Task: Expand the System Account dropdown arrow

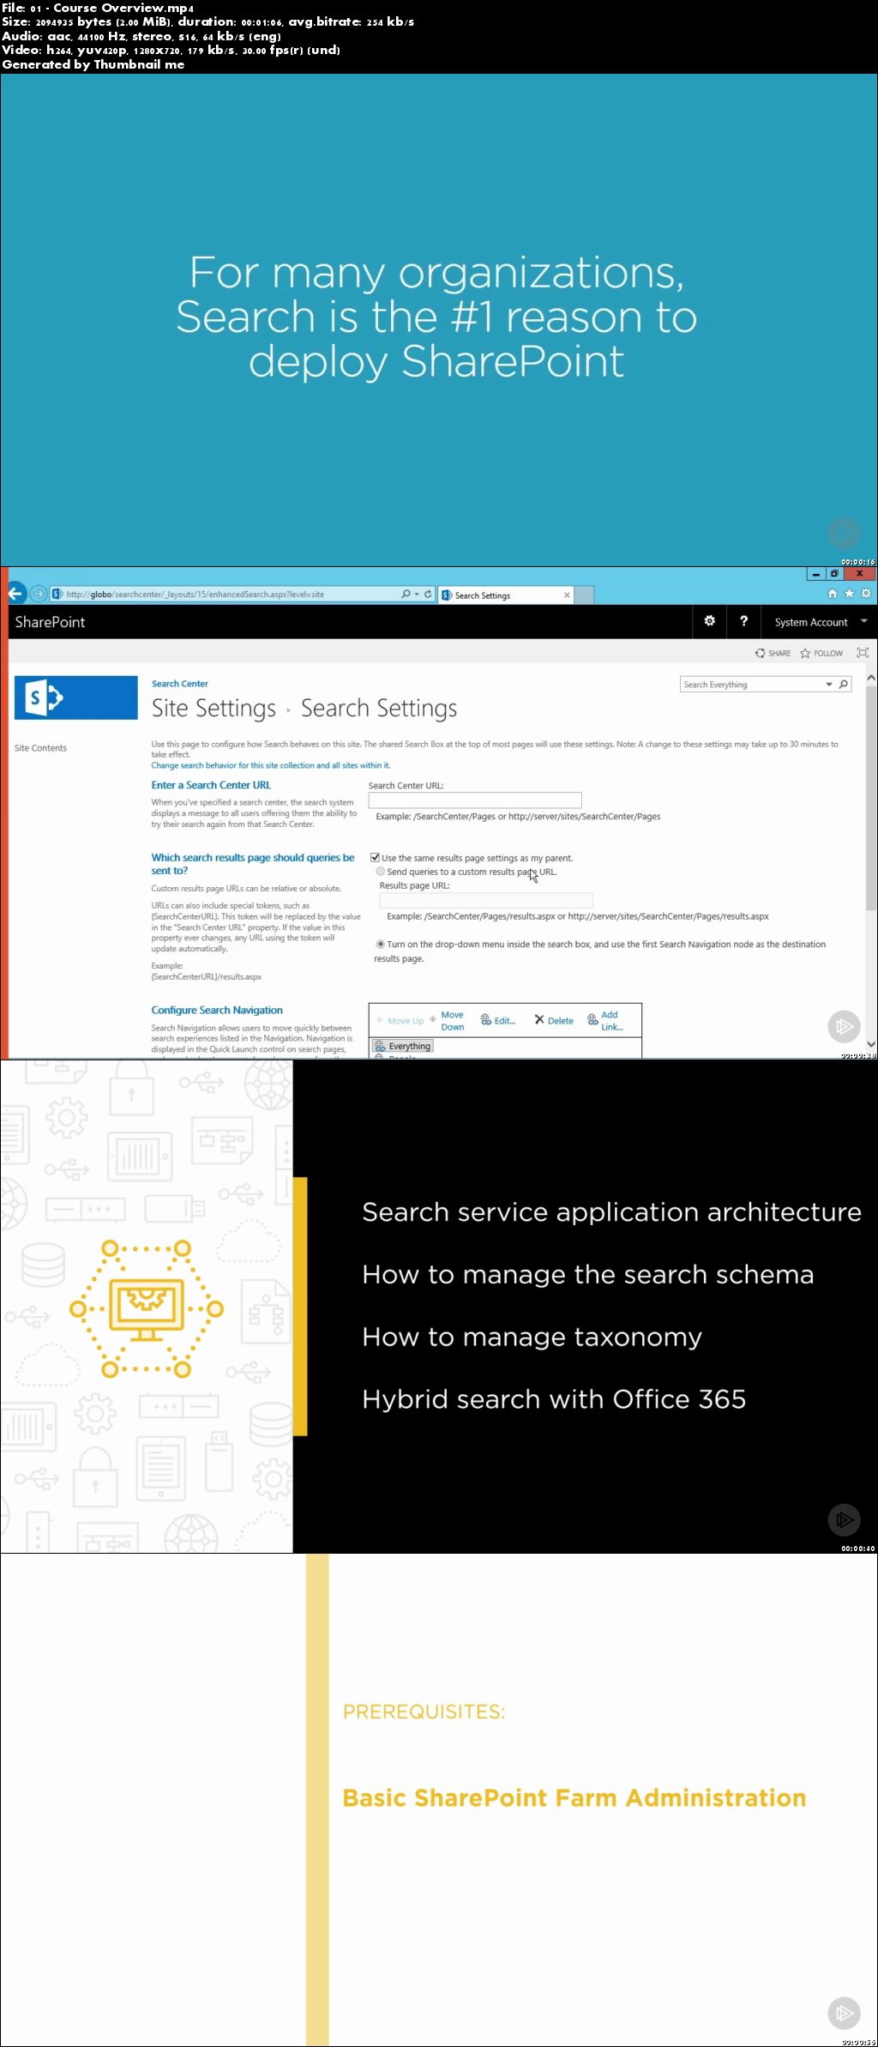Action: 863,621
